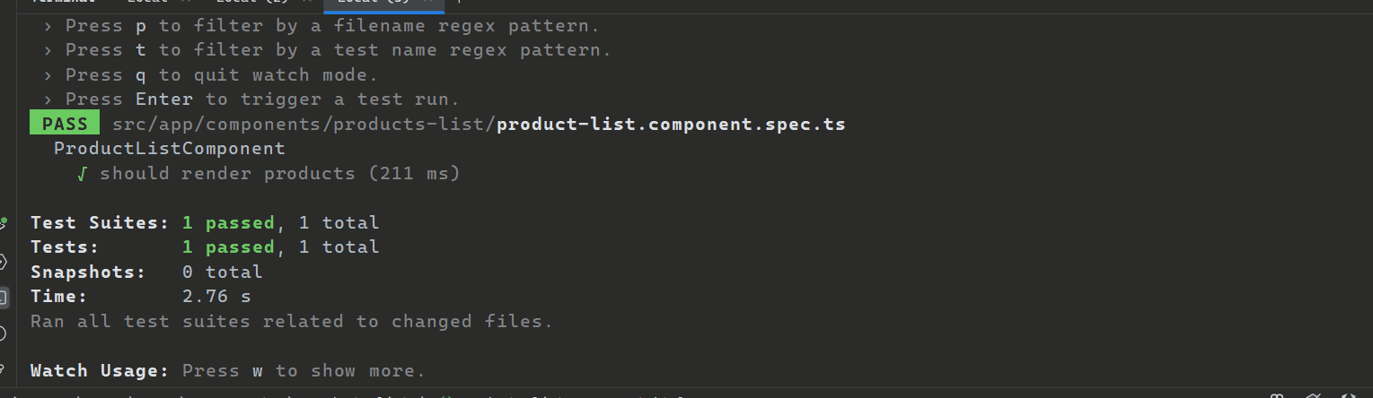Open the circle icon below the Terminal icon
1373x398 pixels.
[3, 333]
